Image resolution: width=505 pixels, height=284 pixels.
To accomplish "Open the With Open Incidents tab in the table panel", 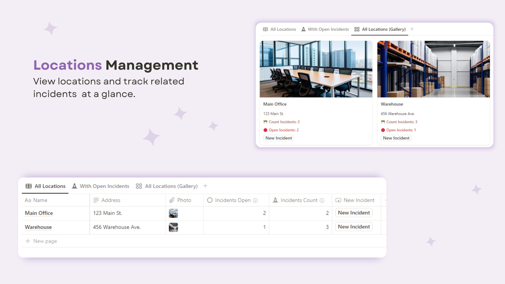I will coord(101,186).
